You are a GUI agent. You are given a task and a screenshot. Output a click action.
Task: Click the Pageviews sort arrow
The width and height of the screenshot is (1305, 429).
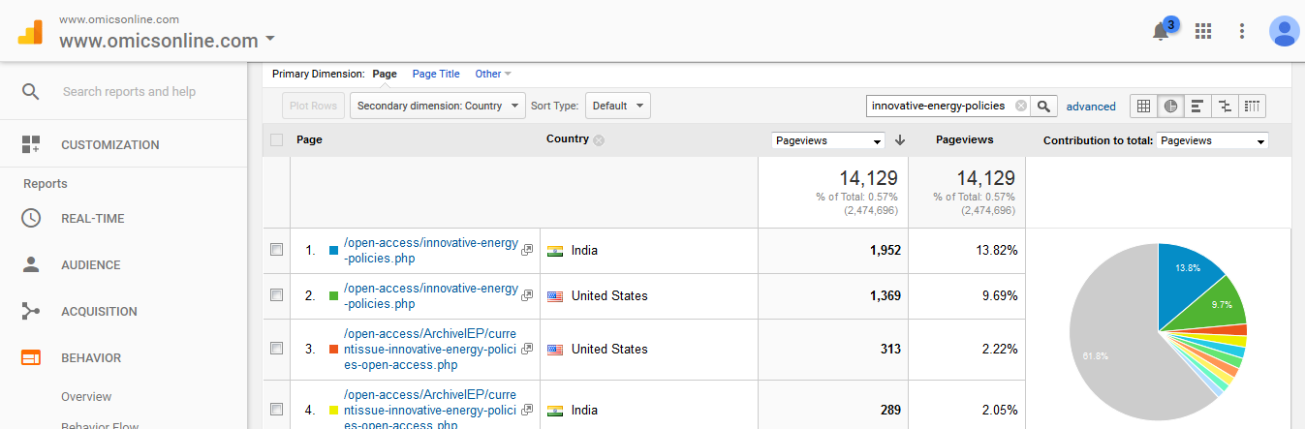coord(900,140)
